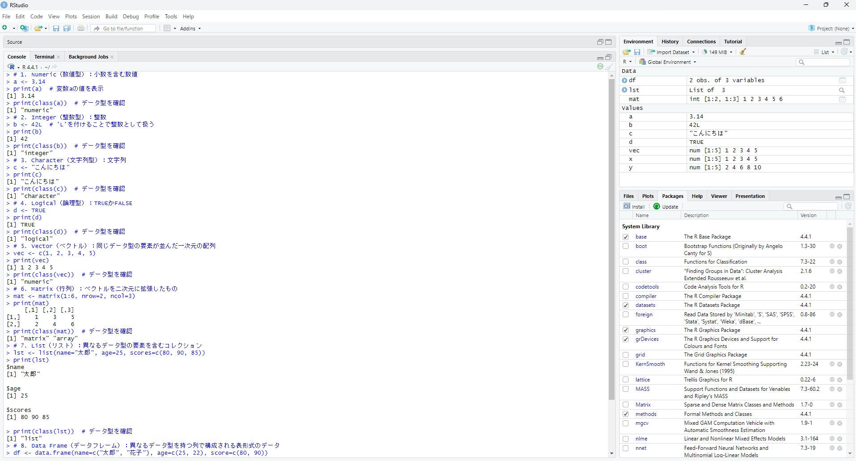Viewport: 856px width, 461px height.
Task: Open Global Environment dropdown
Action: (x=668, y=62)
